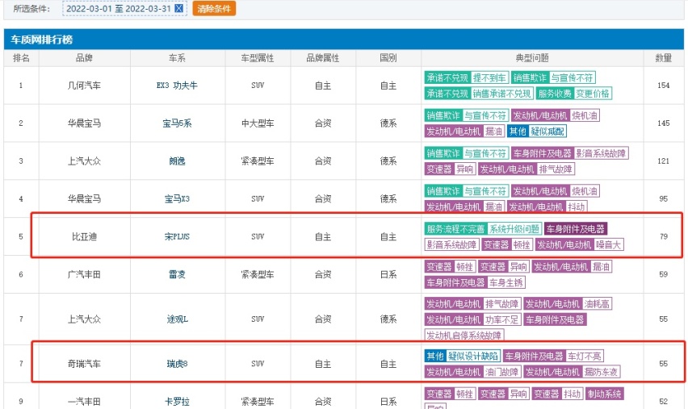Image resolution: width=688 pixels, height=409 pixels.
Task: Click the 油耗高 tag in 途观L row
Action: pyautogui.click(x=597, y=303)
